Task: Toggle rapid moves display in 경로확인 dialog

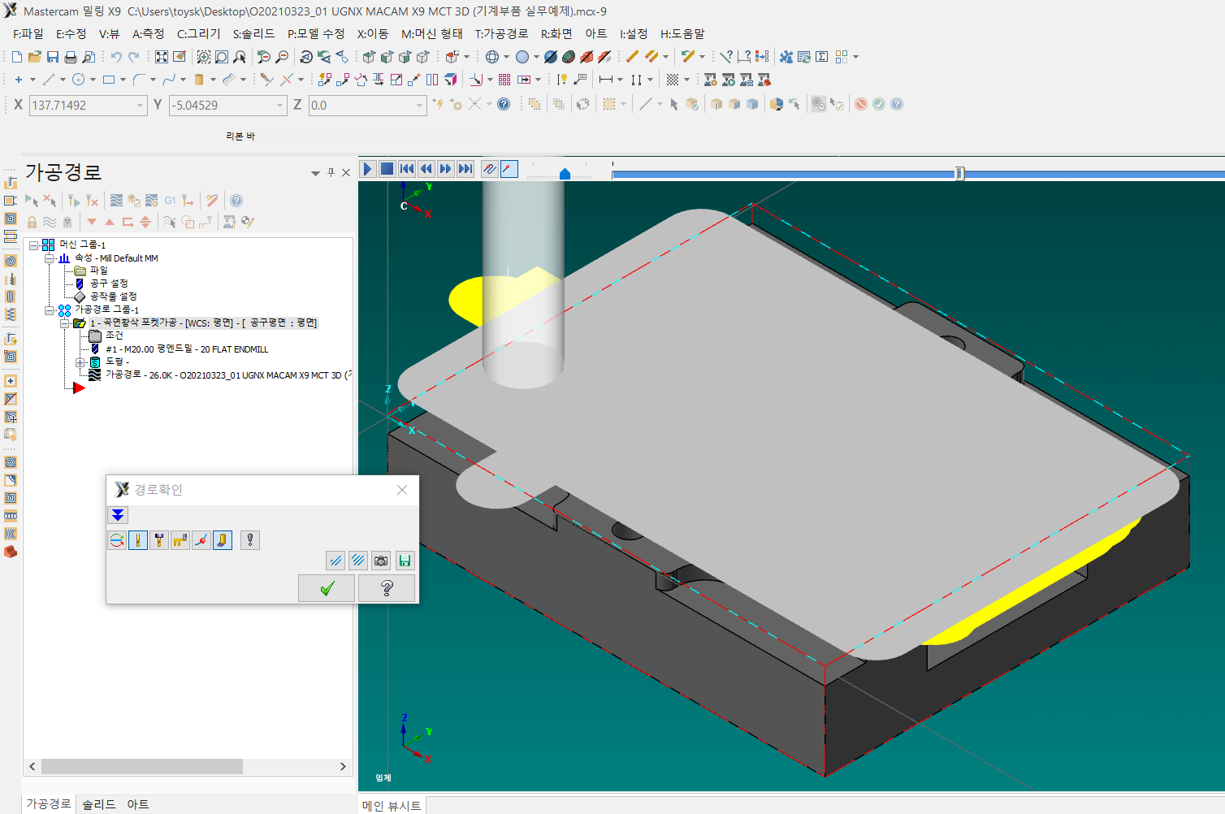Action: 180,540
